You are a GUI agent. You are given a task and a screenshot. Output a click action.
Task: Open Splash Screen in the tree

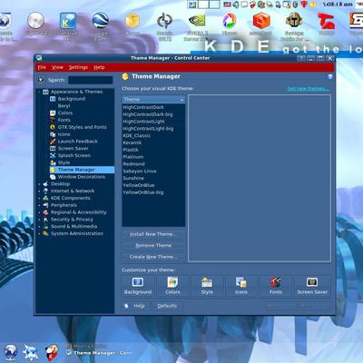point(71,155)
